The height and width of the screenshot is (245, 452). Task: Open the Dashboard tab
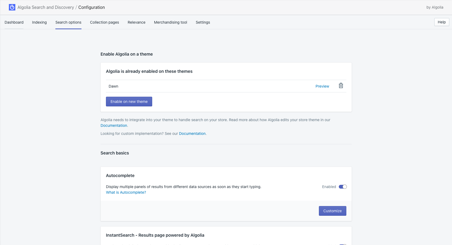[14, 22]
